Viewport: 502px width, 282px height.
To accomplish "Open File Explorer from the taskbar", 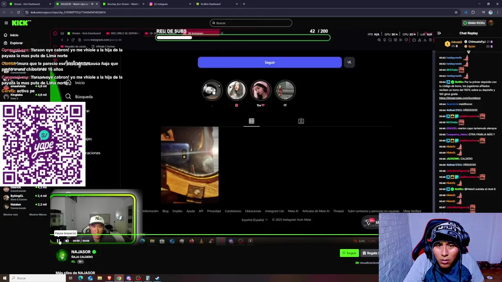I will (x=100, y=278).
